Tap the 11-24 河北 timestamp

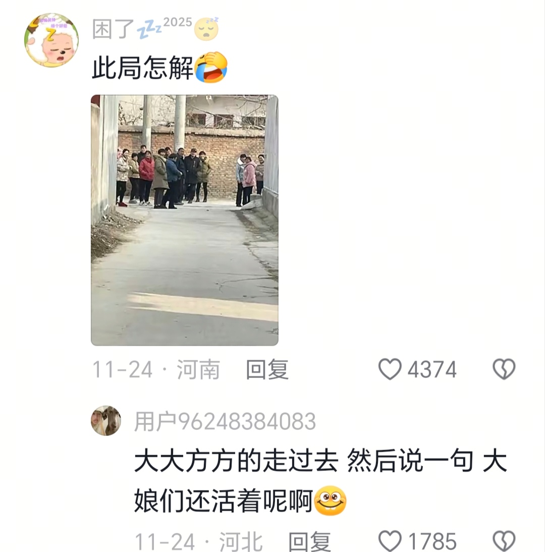[199, 541]
